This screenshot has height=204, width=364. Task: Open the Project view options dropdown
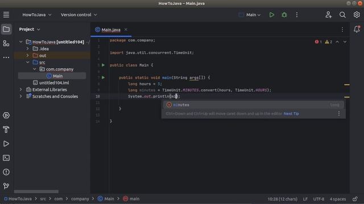[x=30, y=29]
